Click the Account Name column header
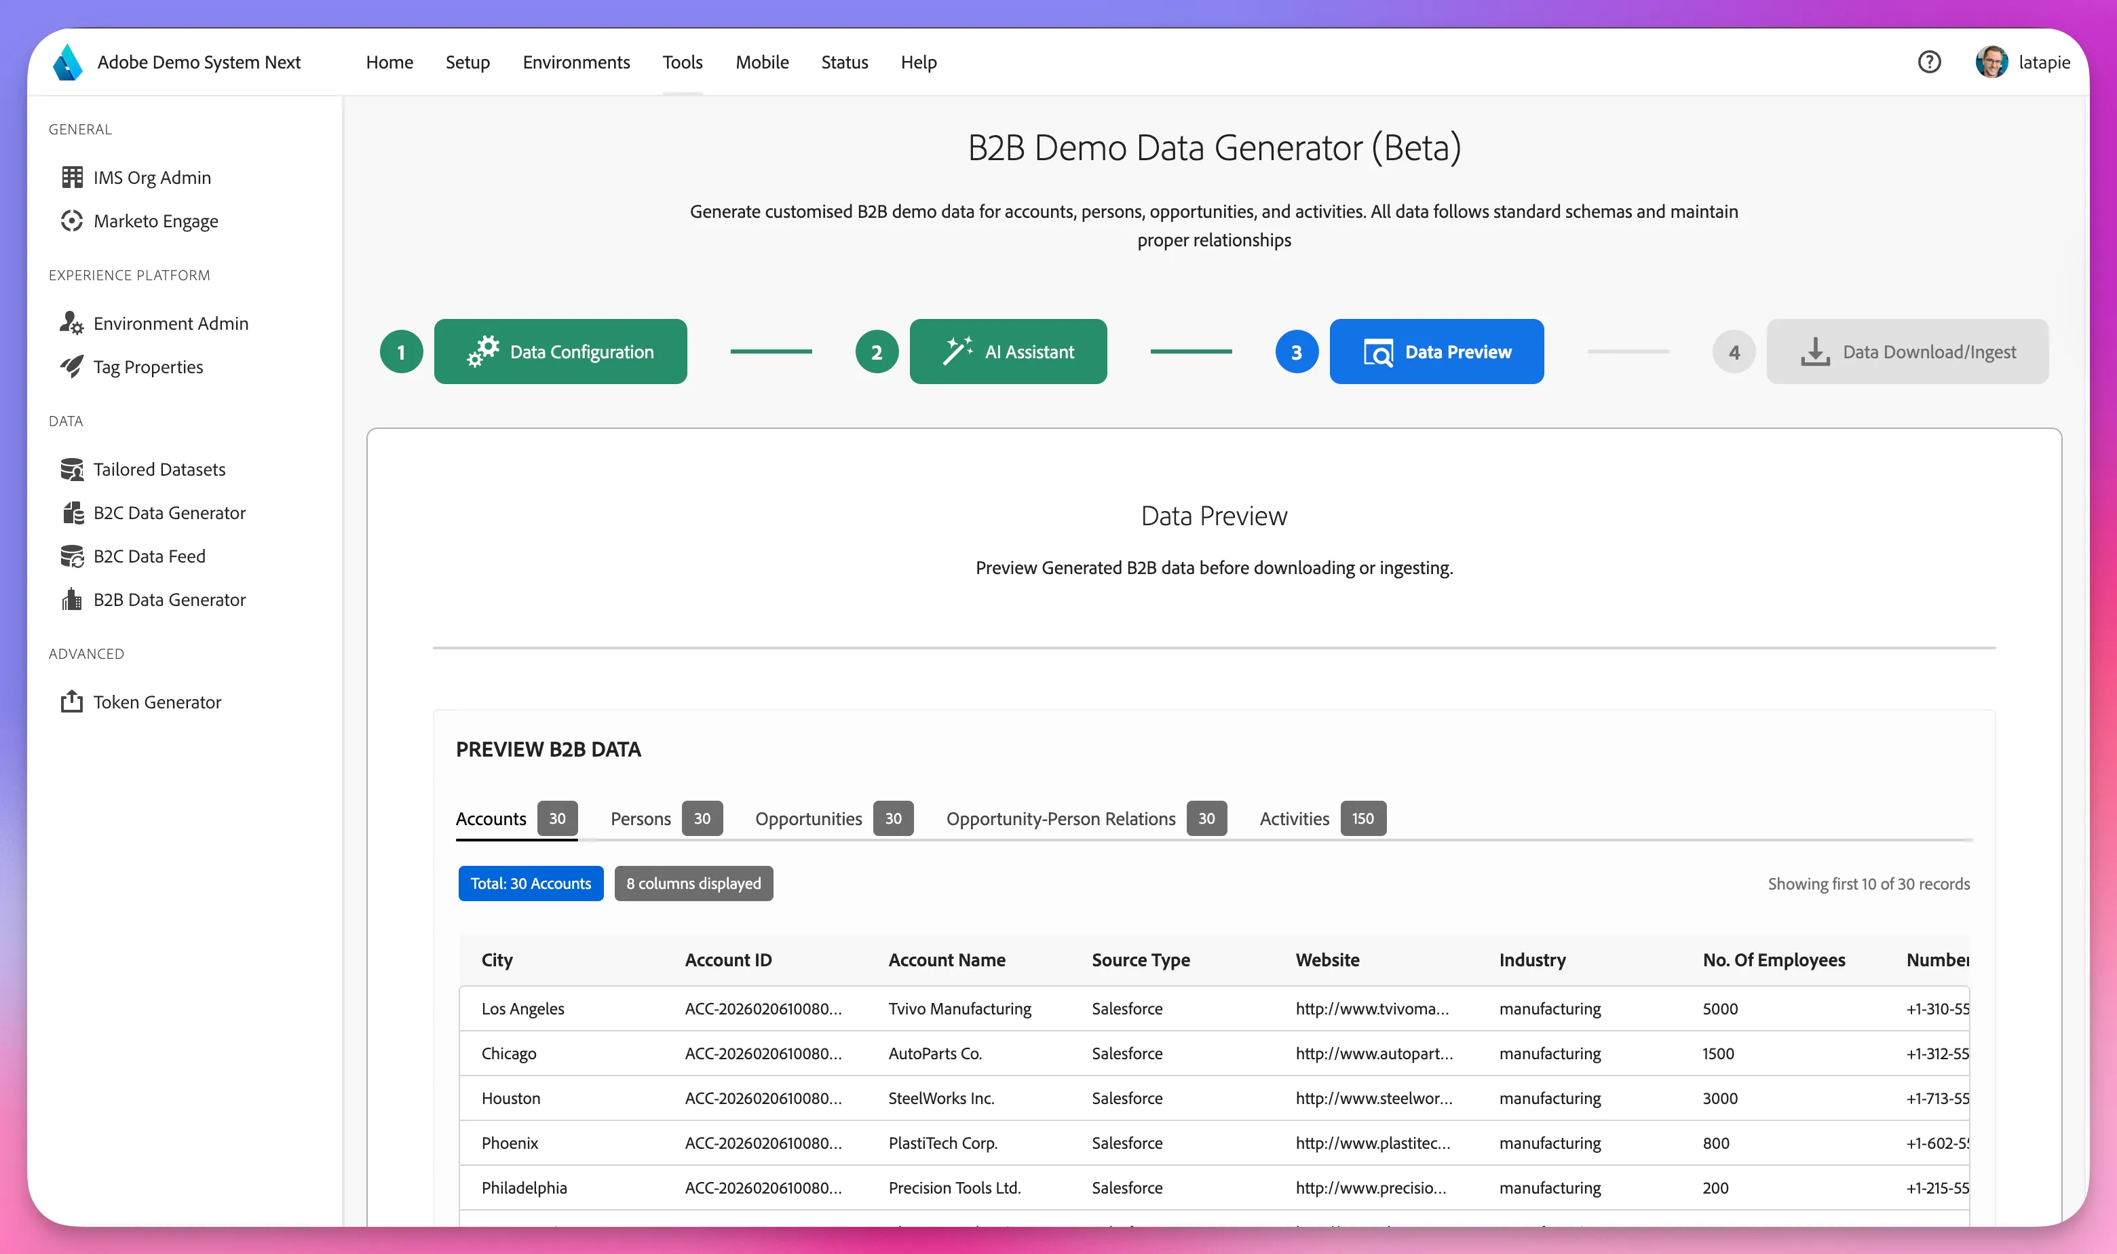Screen dimensions: 2117x1254 click(x=947, y=960)
